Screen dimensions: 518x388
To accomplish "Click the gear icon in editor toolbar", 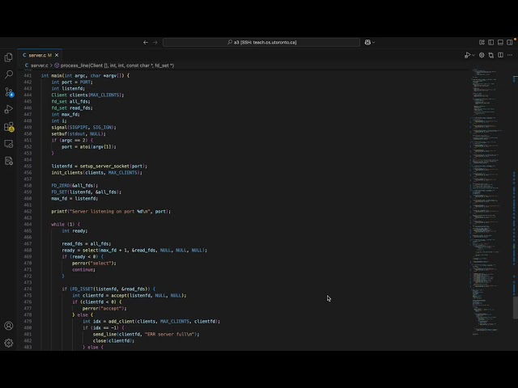I will pyautogui.click(x=482, y=55).
